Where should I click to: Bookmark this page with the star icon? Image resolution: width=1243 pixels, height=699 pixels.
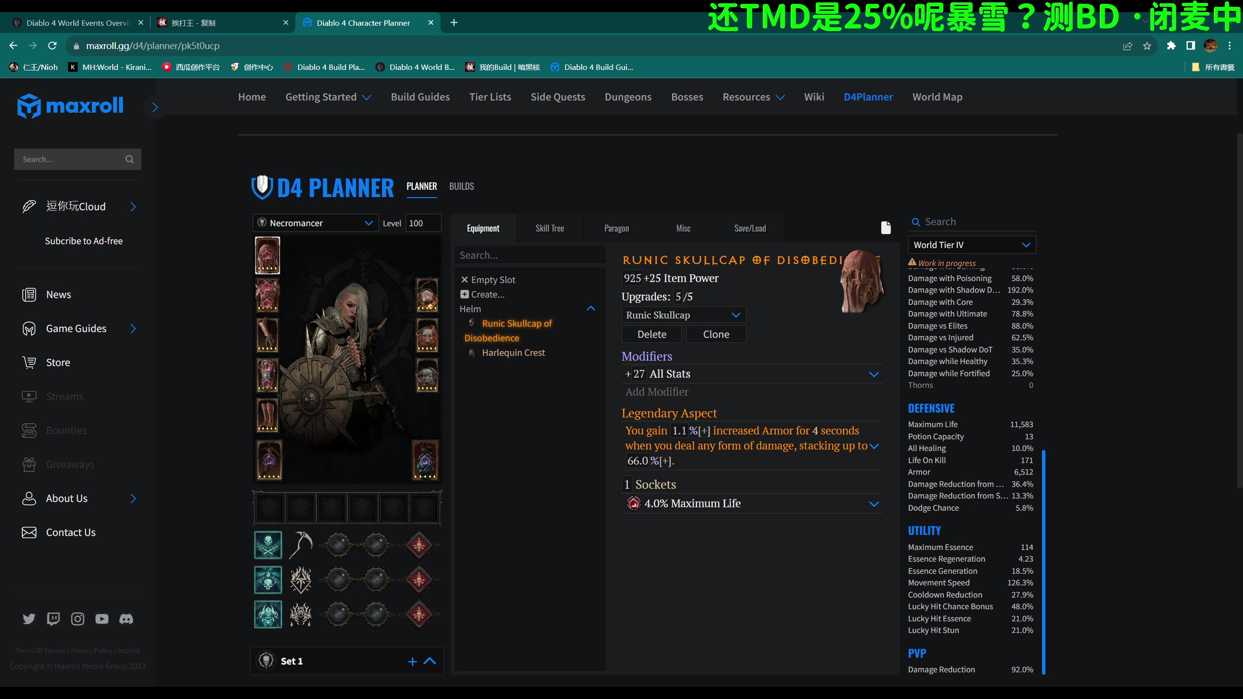(x=1147, y=46)
